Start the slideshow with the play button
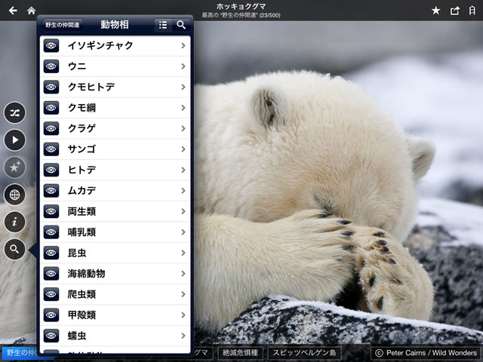483x362 pixels. 14,140
